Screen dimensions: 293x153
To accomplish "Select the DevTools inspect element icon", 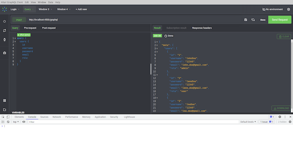I will tap(3, 117).
